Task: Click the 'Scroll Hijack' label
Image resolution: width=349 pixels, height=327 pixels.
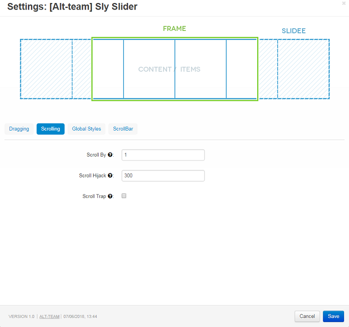Action: click(92, 175)
